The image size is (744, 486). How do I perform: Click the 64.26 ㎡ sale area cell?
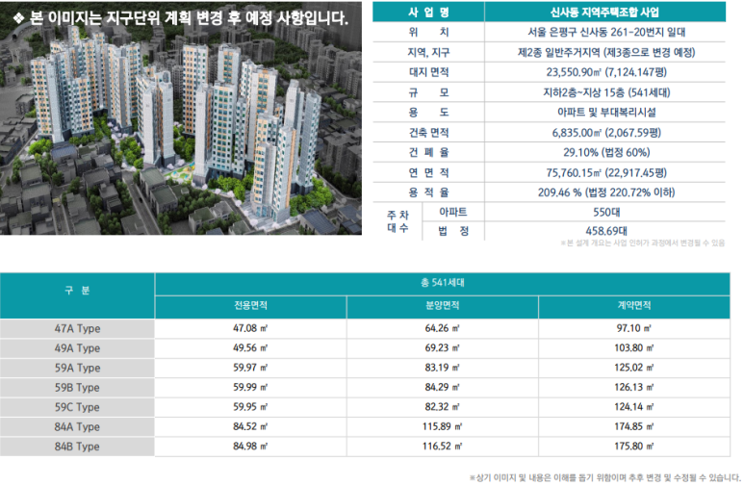tap(442, 328)
